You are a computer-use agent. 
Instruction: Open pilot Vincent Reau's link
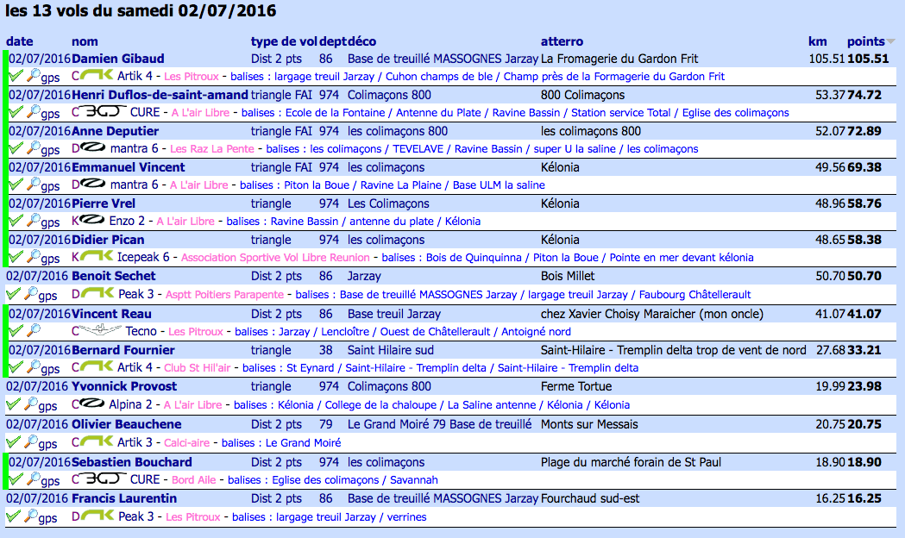(x=110, y=314)
